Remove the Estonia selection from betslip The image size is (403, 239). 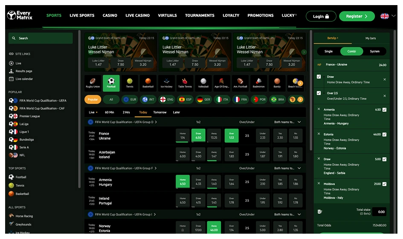point(319,134)
